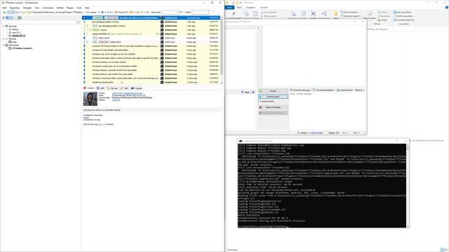Image resolution: width=449 pixels, height=252 pixels.
Task: Click the Stage button in commit dialog
Action: tap(246, 92)
